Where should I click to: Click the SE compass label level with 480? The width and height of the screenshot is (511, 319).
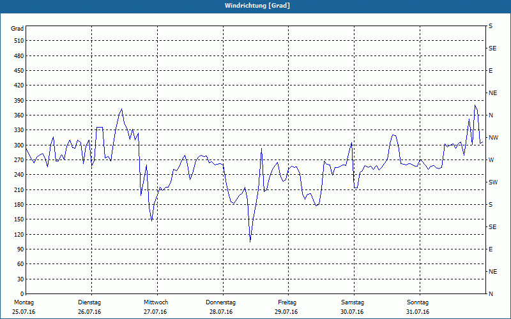[492, 48]
